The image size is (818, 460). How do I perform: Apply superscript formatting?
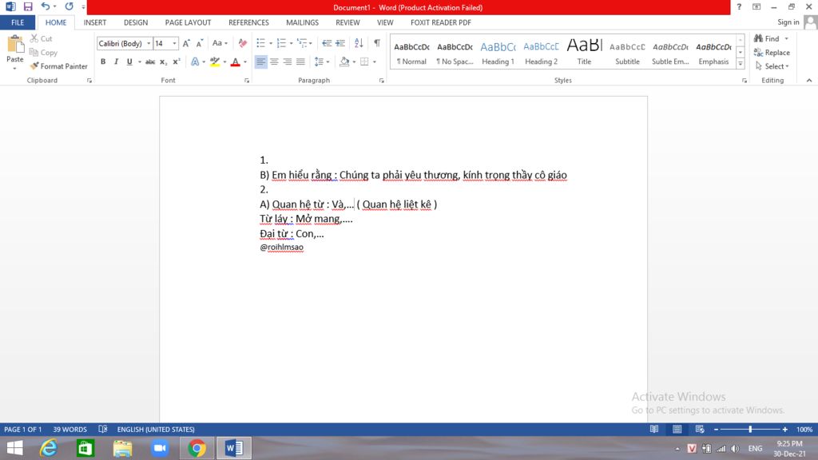point(177,62)
